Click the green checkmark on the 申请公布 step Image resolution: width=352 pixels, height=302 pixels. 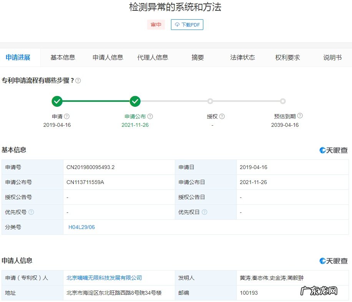pos(135,101)
